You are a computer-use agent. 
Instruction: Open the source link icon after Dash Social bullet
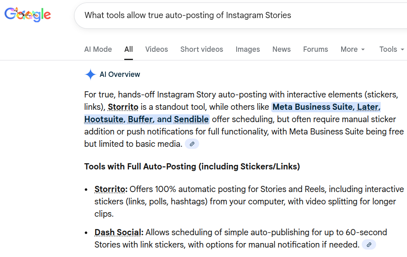369,244
